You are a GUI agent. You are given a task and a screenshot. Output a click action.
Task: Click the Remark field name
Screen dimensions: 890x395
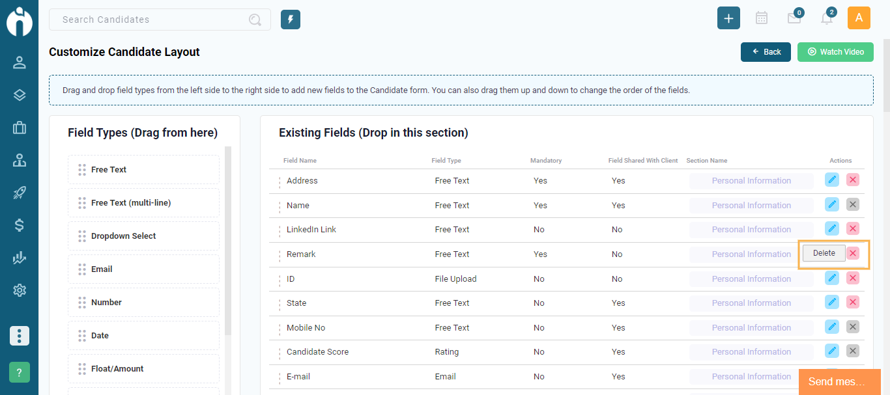(x=301, y=254)
